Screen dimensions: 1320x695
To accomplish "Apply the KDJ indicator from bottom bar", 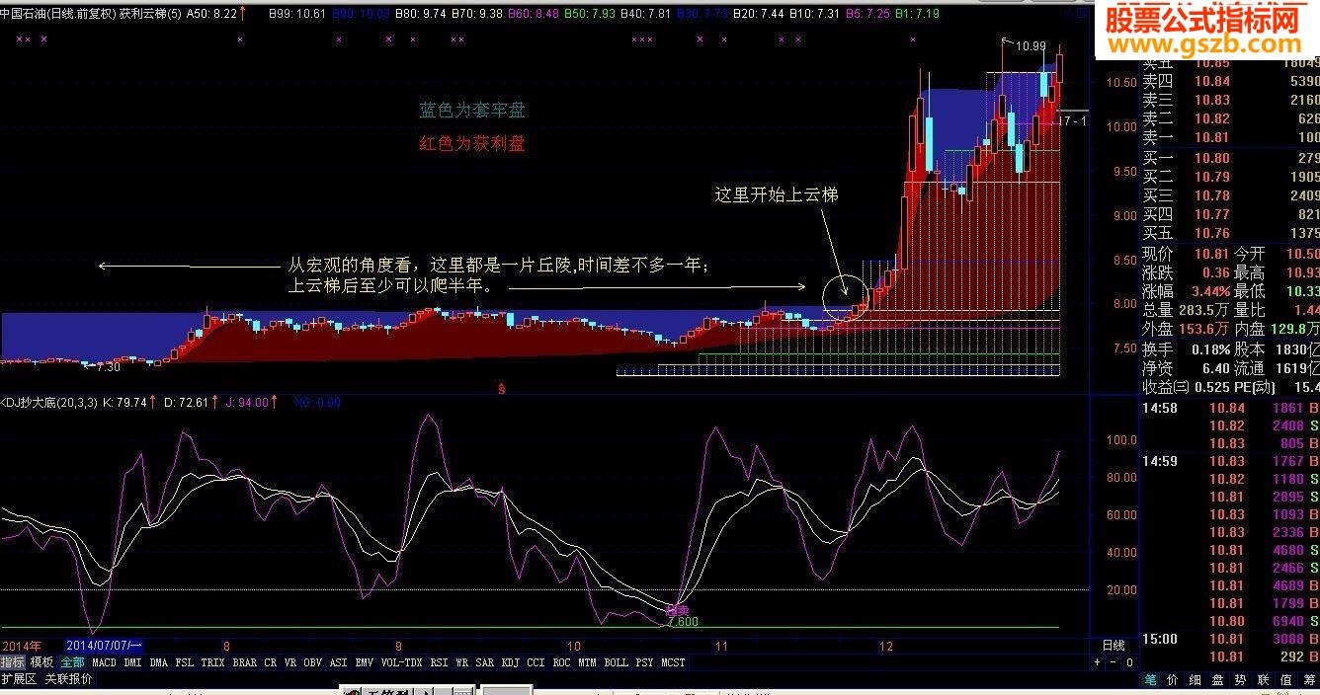I will [510, 662].
